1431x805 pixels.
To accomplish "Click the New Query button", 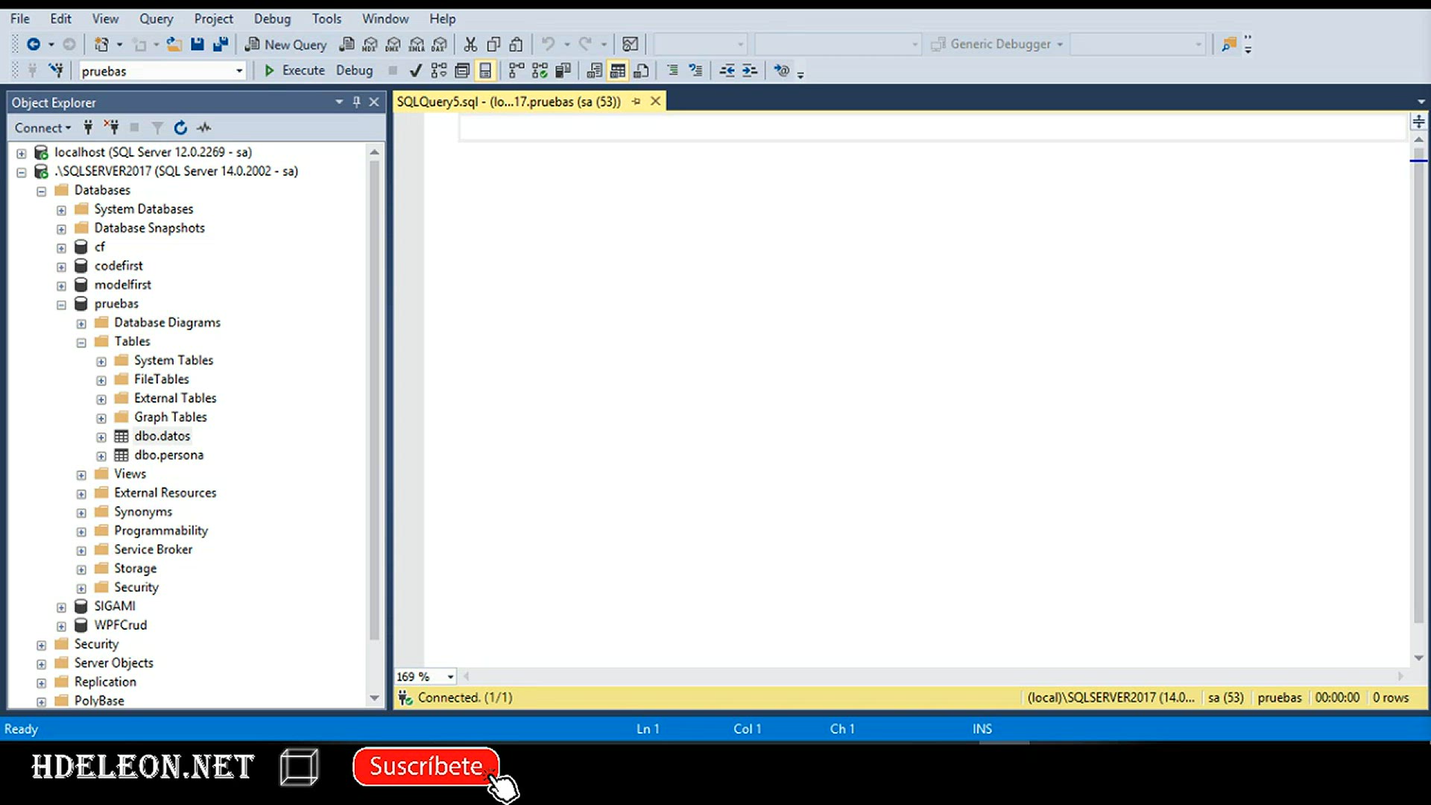I will [x=286, y=45].
